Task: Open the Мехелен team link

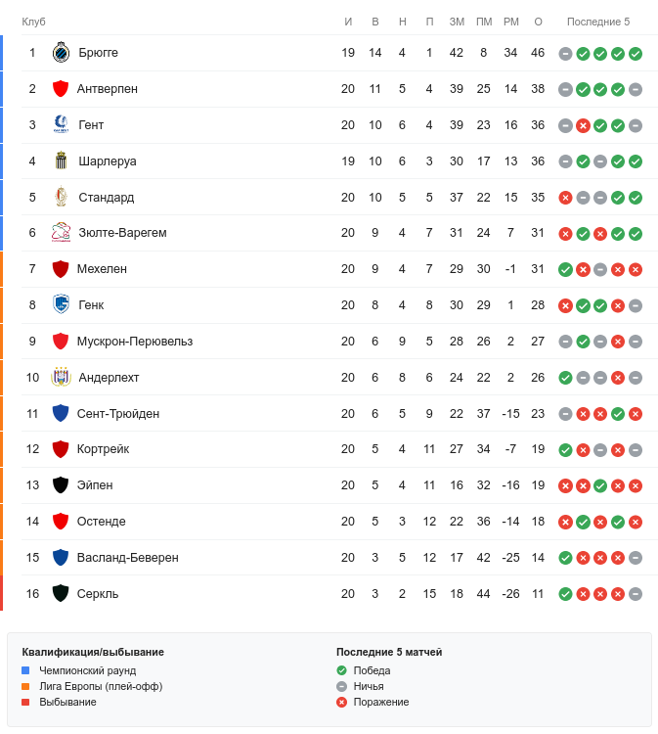Action: tap(102, 269)
